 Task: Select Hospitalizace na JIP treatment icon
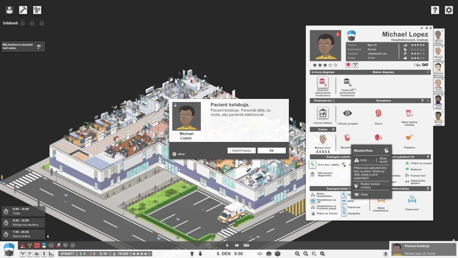313,201
